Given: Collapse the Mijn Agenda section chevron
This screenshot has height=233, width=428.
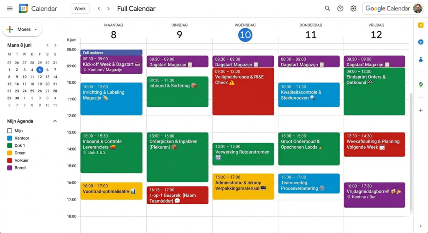Looking at the screenshot, I should [55, 121].
